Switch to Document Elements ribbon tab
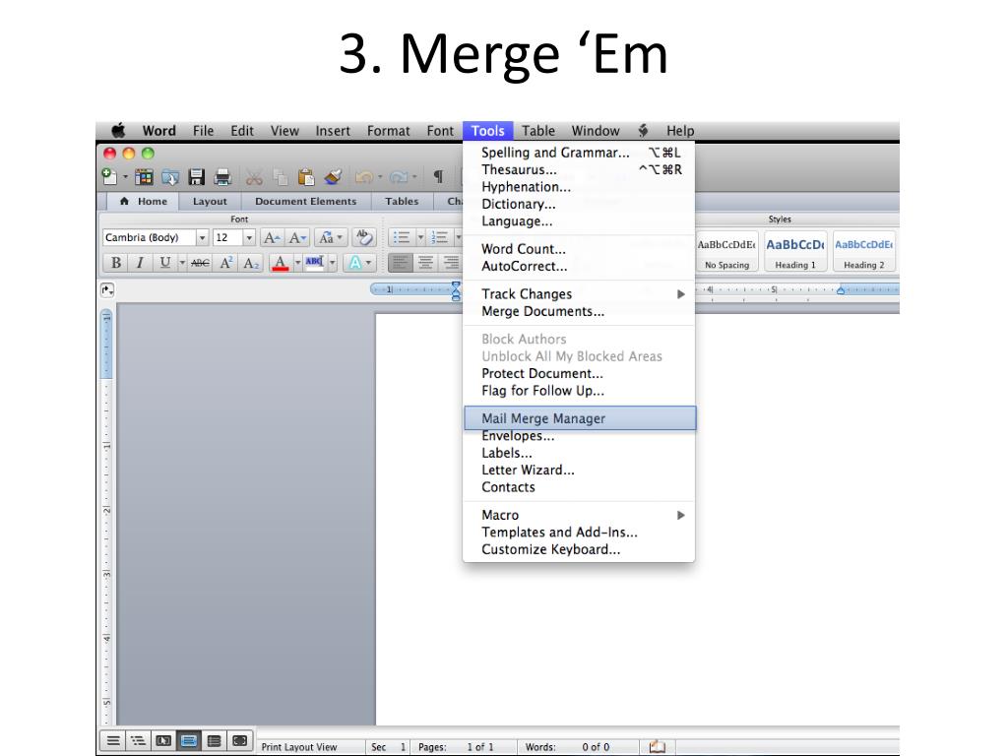 click(x=305, y=201)
